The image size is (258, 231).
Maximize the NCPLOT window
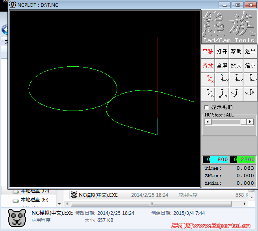click(238, 5)
